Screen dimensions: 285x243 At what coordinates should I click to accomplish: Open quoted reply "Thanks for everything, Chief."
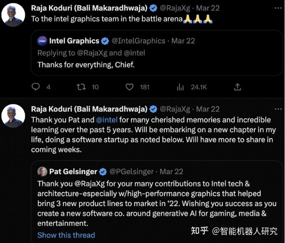[x=86, y=64]
